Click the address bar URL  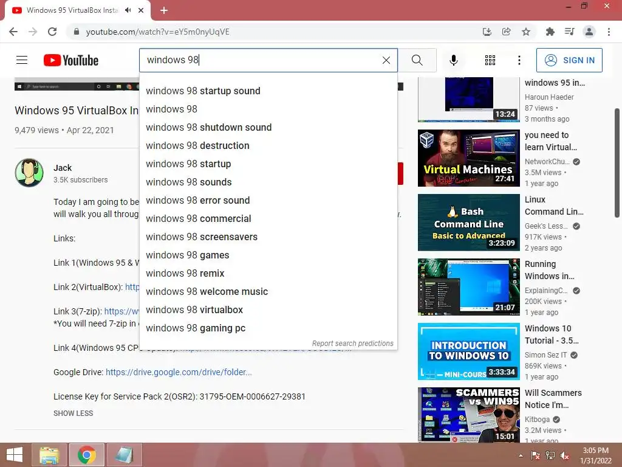(157, 32)
